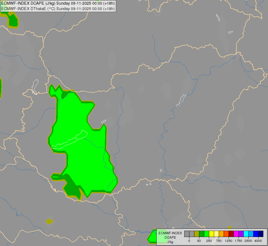The height and width of the screenshot is (246, 268).
Task: Click the white Lake Balaton outline
Action: (69, 139)
